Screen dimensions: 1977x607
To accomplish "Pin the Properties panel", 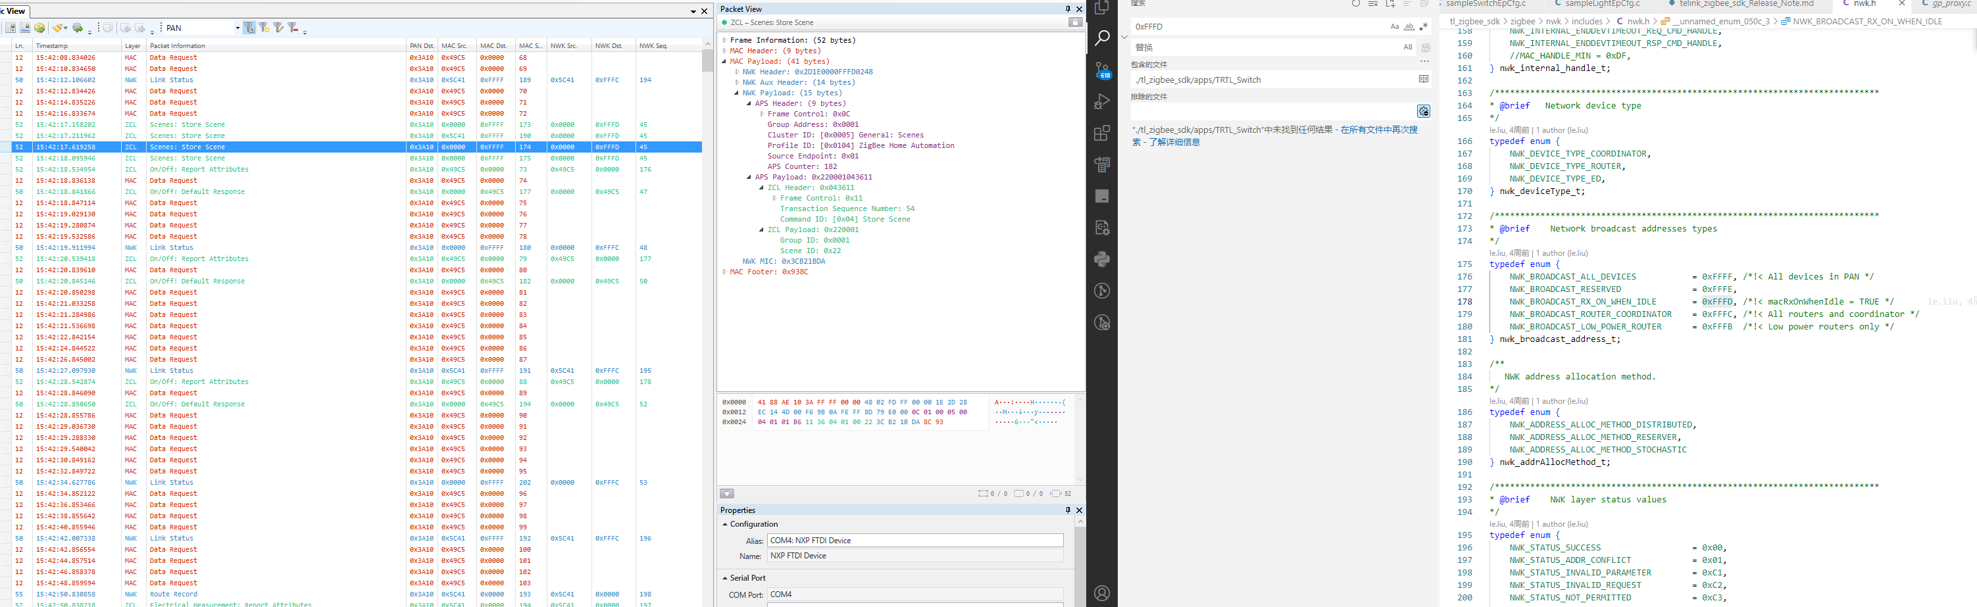I will point(1068,510).
